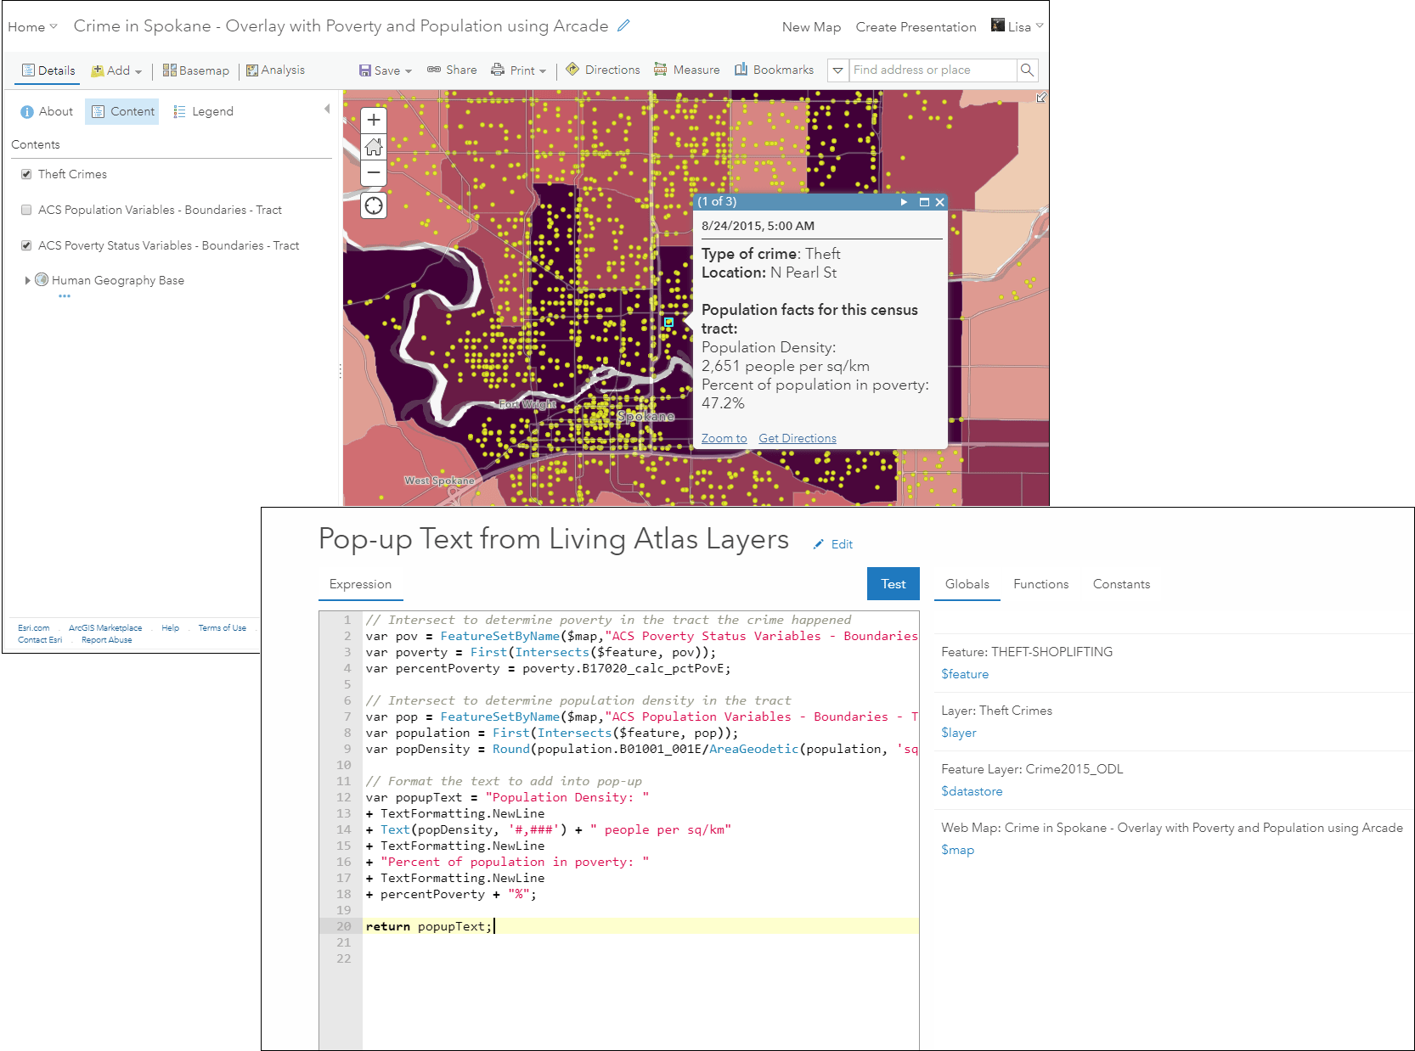This screenshot has width=1415, height=1051.
Task: Expand the map view using corner icon
Action: (1041, 98)
